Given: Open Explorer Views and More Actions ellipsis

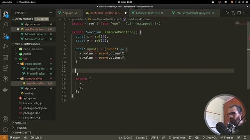Looking at the screenshot, I should coord(50,13).
